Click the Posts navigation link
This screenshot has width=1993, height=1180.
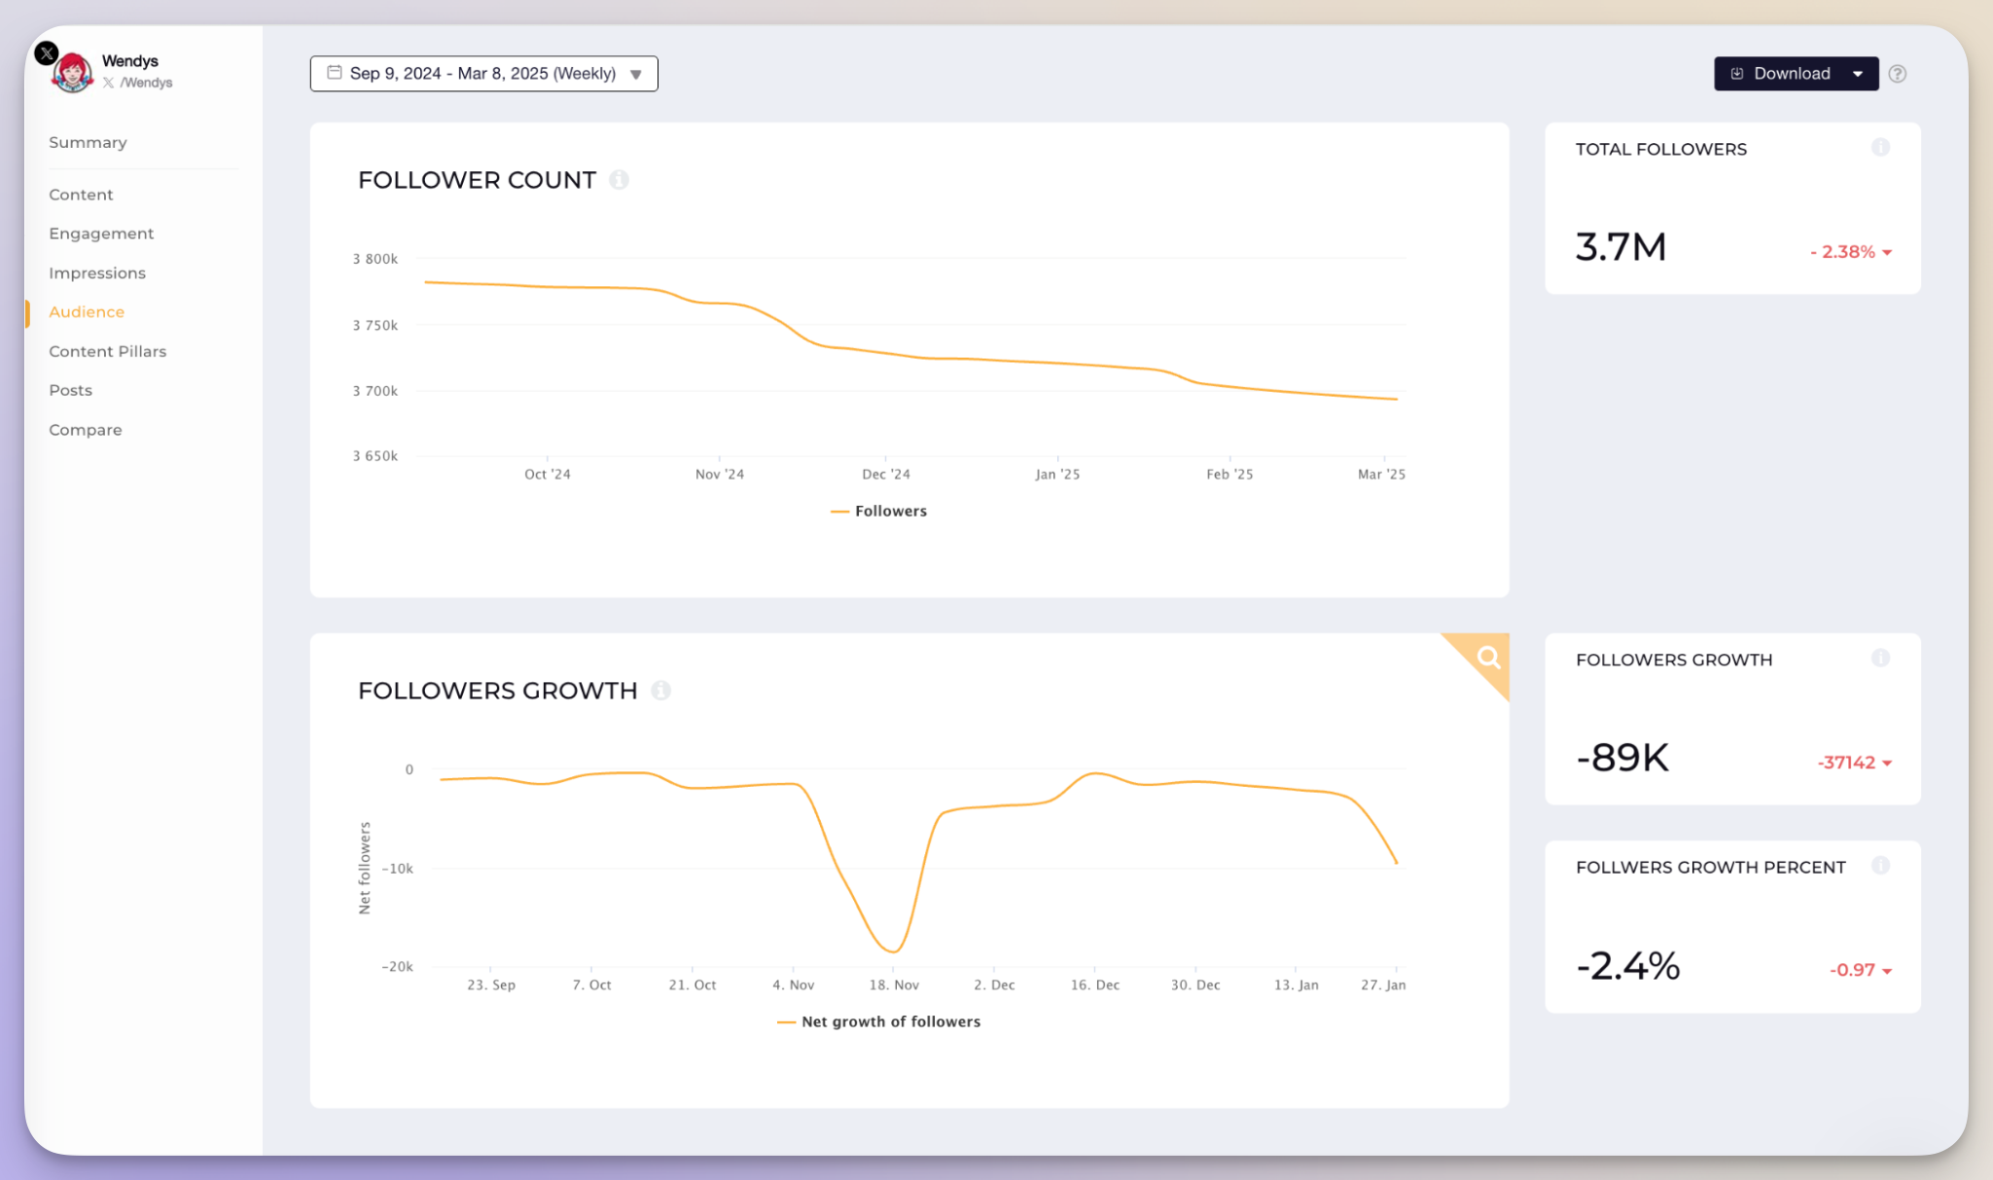70,389
